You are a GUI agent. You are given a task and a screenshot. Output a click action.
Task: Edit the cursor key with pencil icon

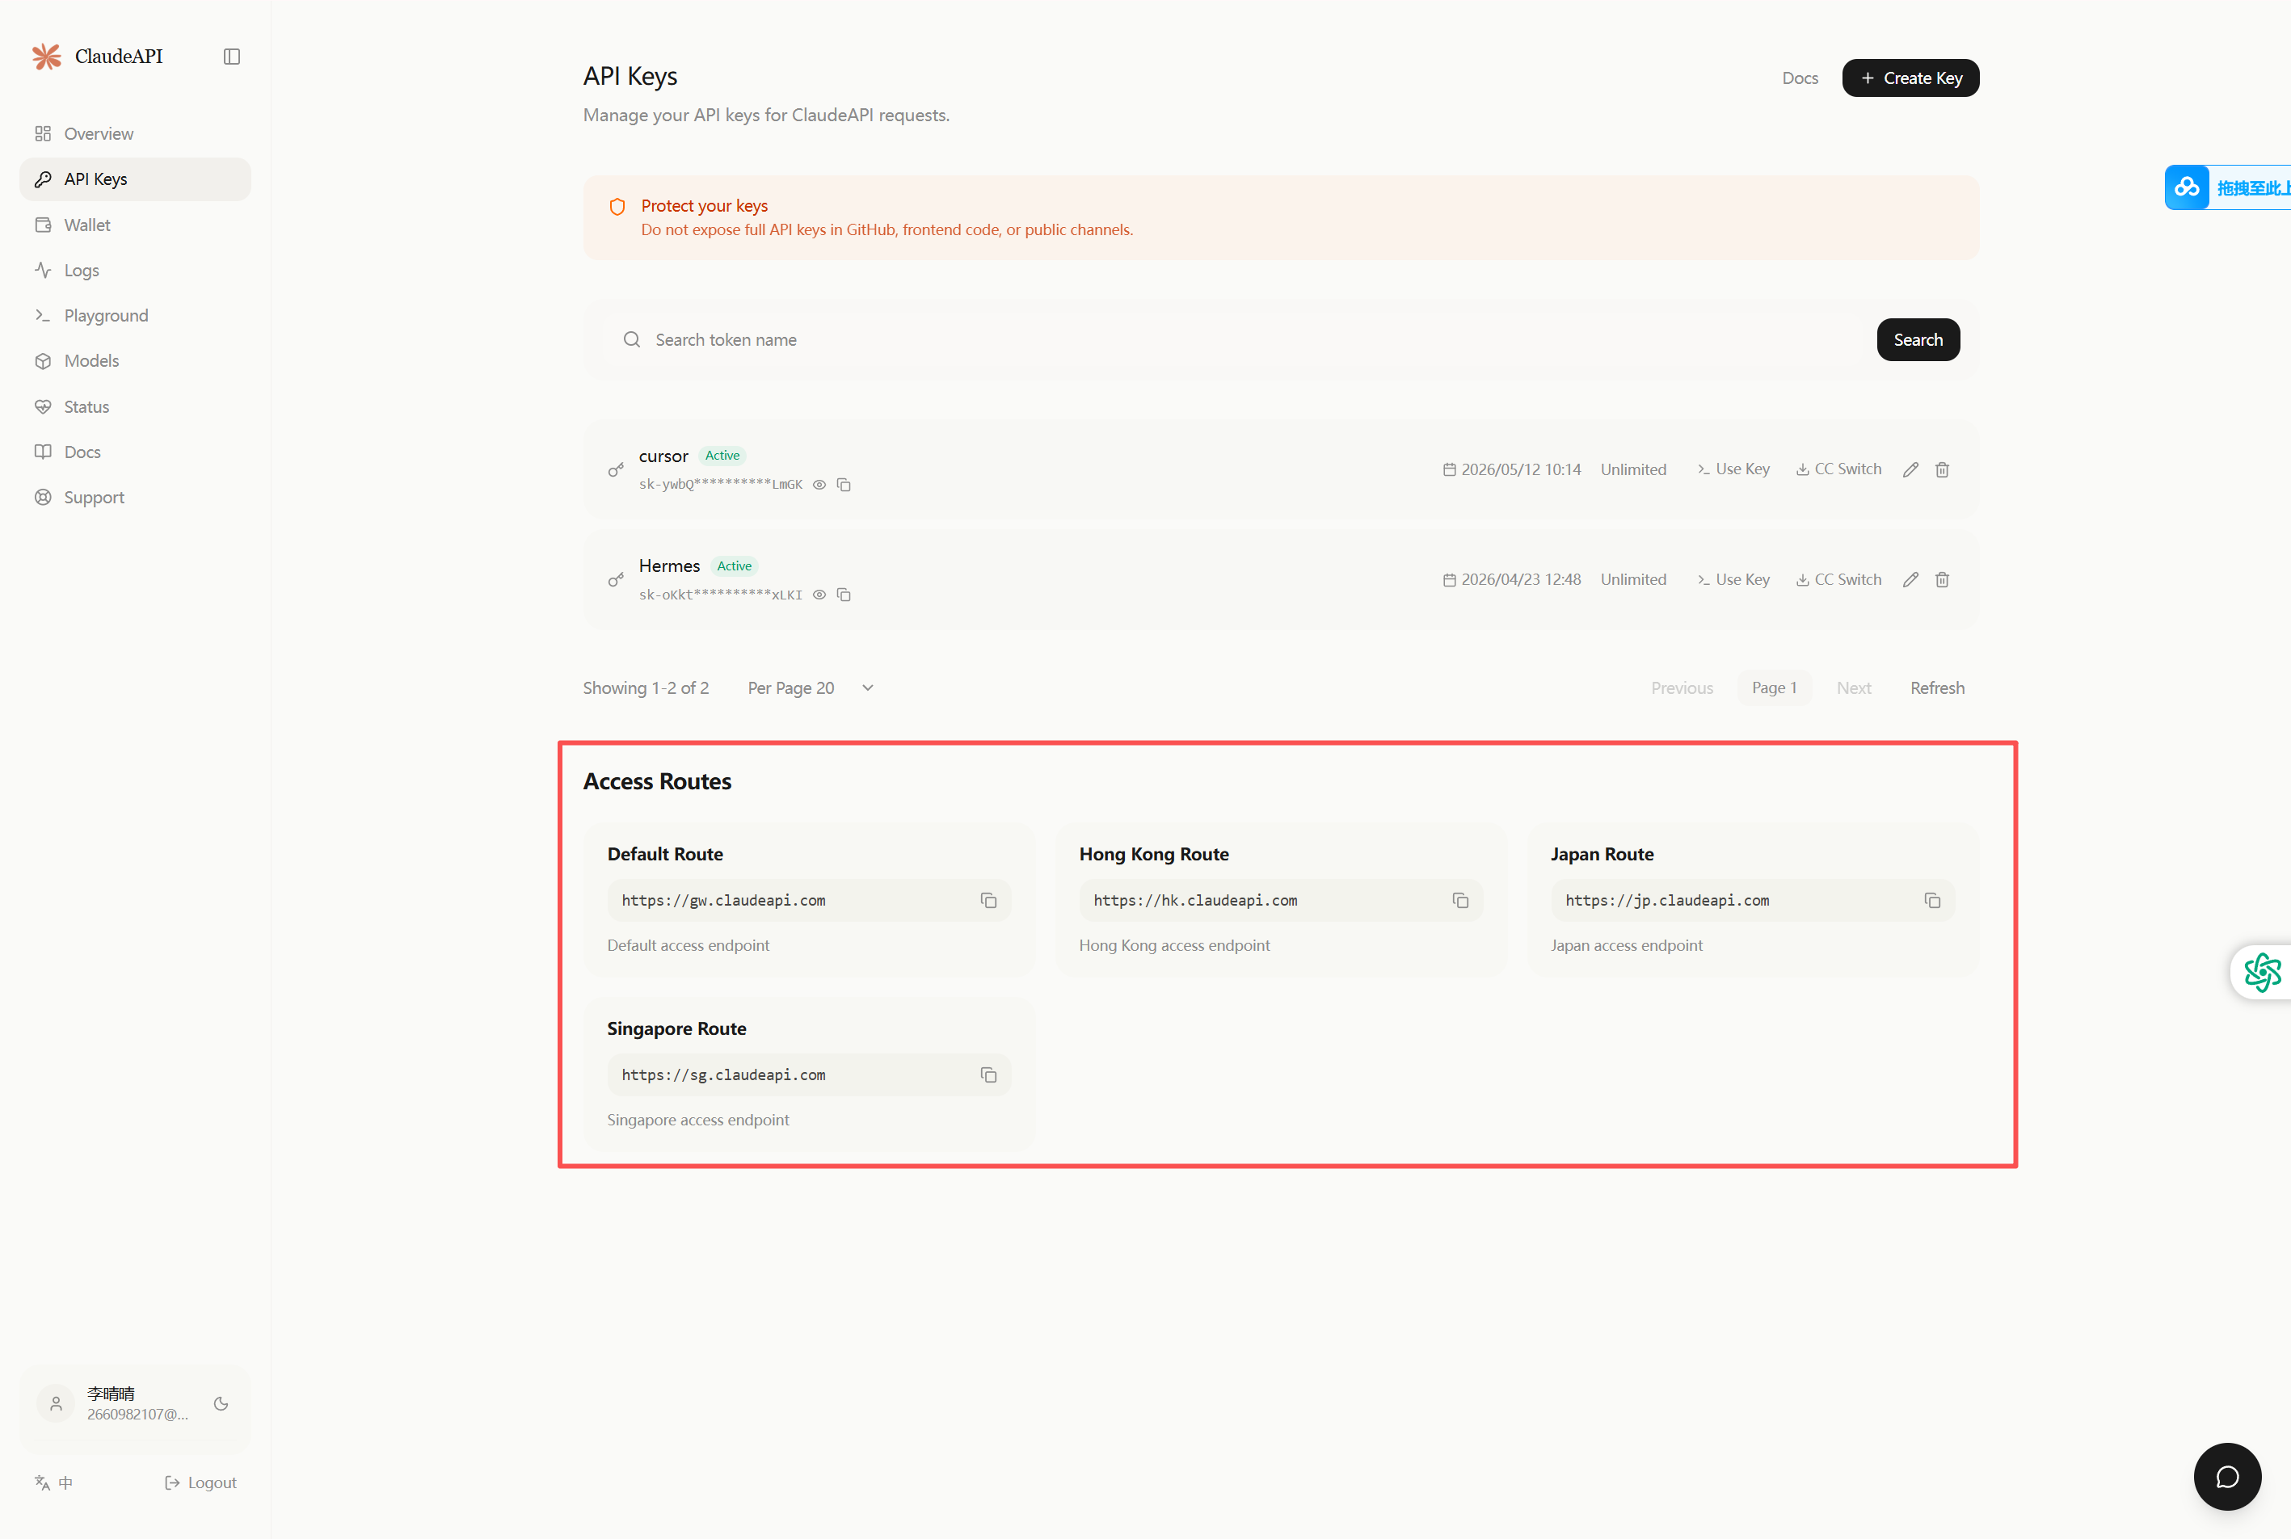click(x=1910, y=469)
